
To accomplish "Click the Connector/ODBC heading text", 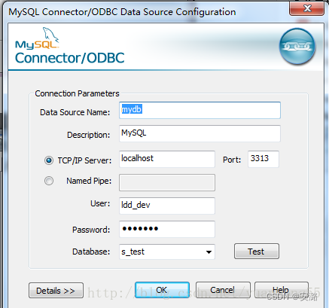I will pos(70,58).
